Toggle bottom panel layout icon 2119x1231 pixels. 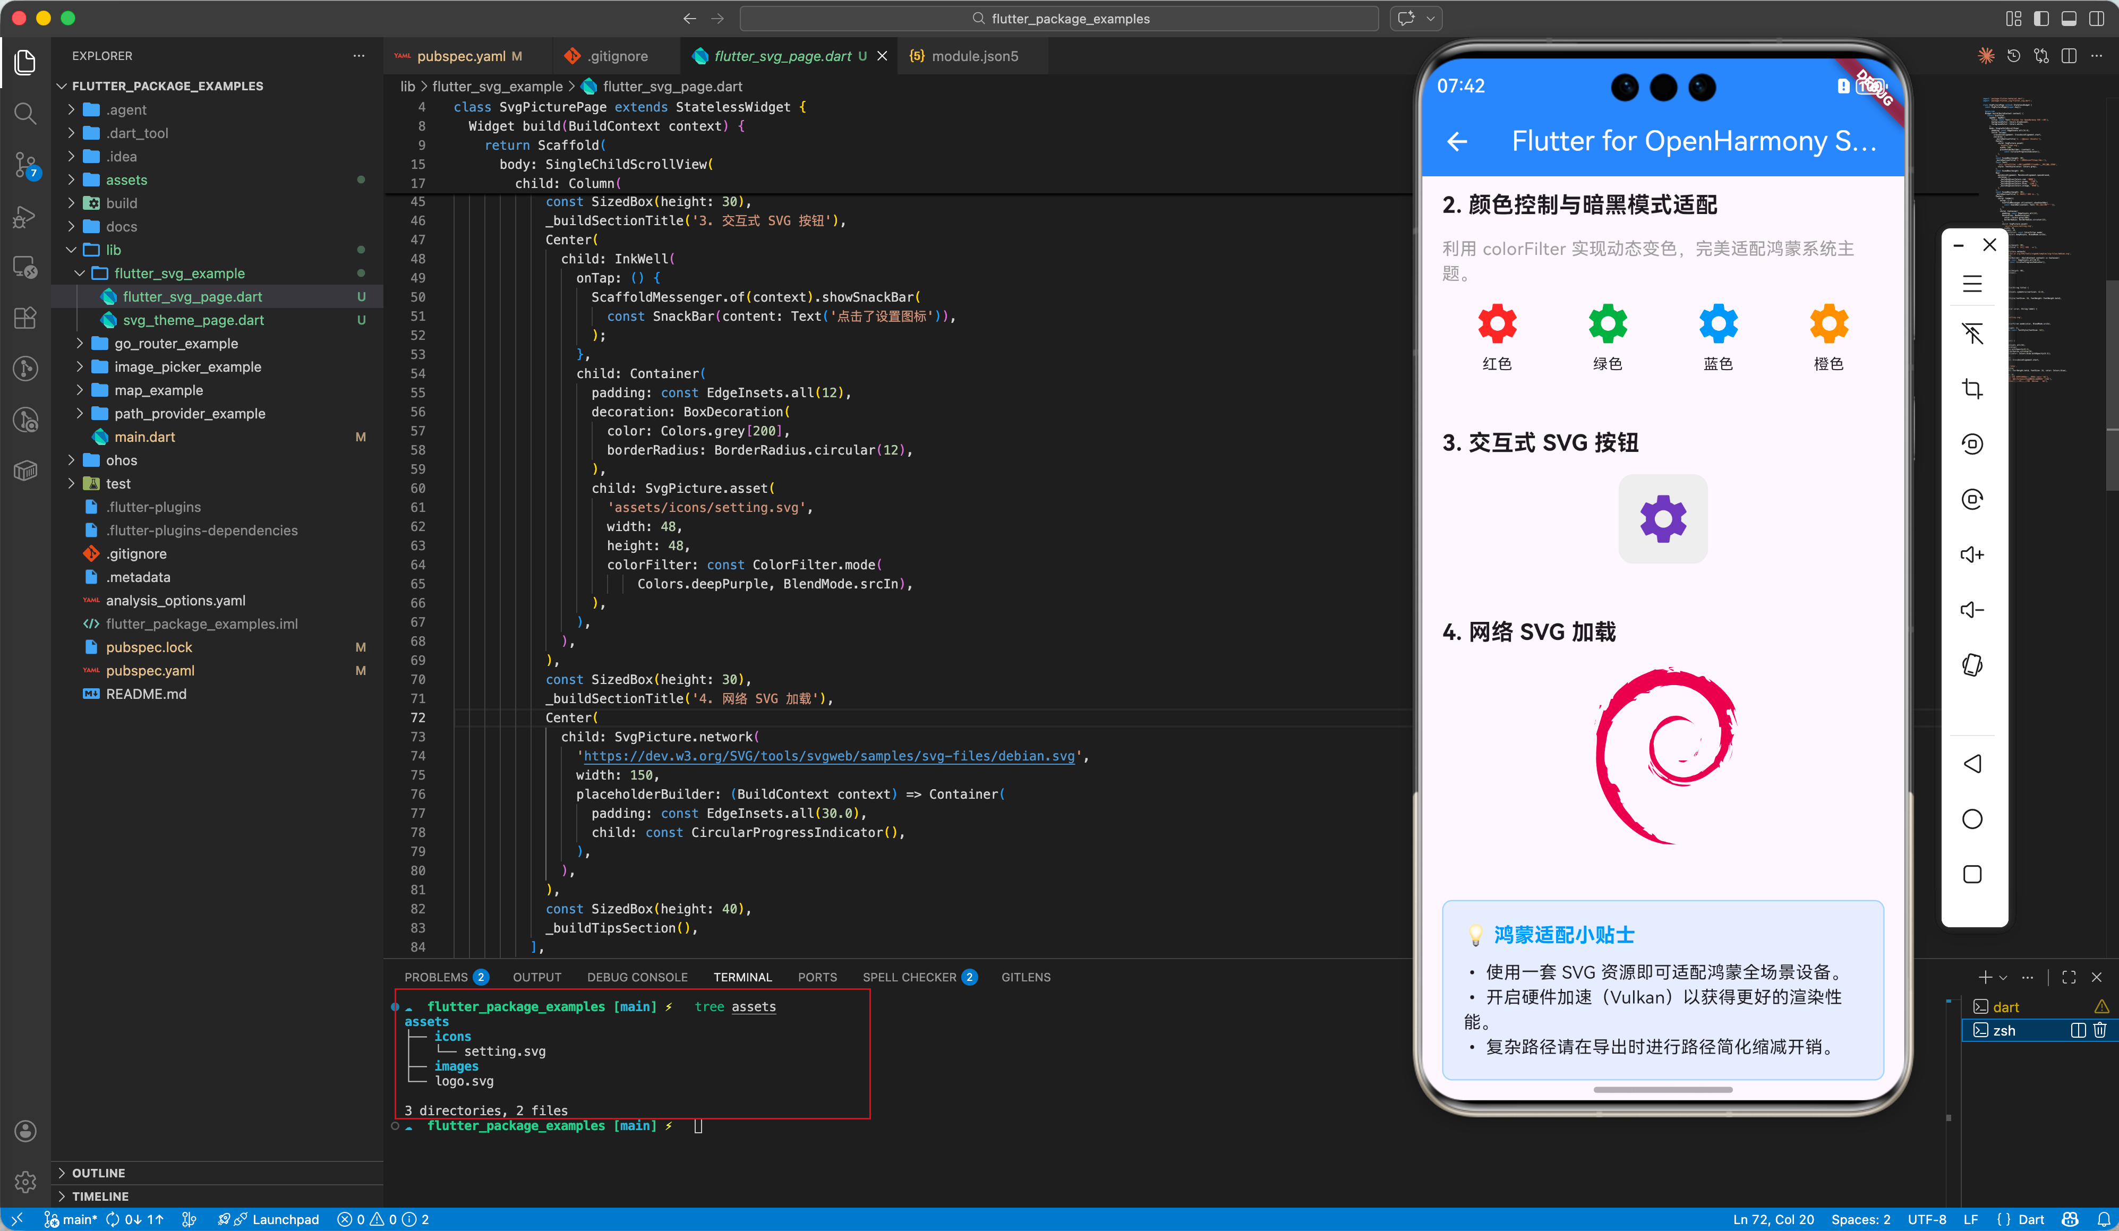(x=2069, y=19)
